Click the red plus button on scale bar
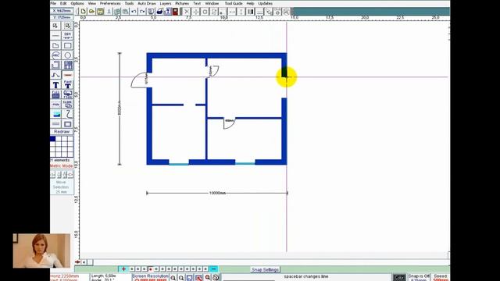Viewport: 500px width, 281px height. [x=123, y=269]
